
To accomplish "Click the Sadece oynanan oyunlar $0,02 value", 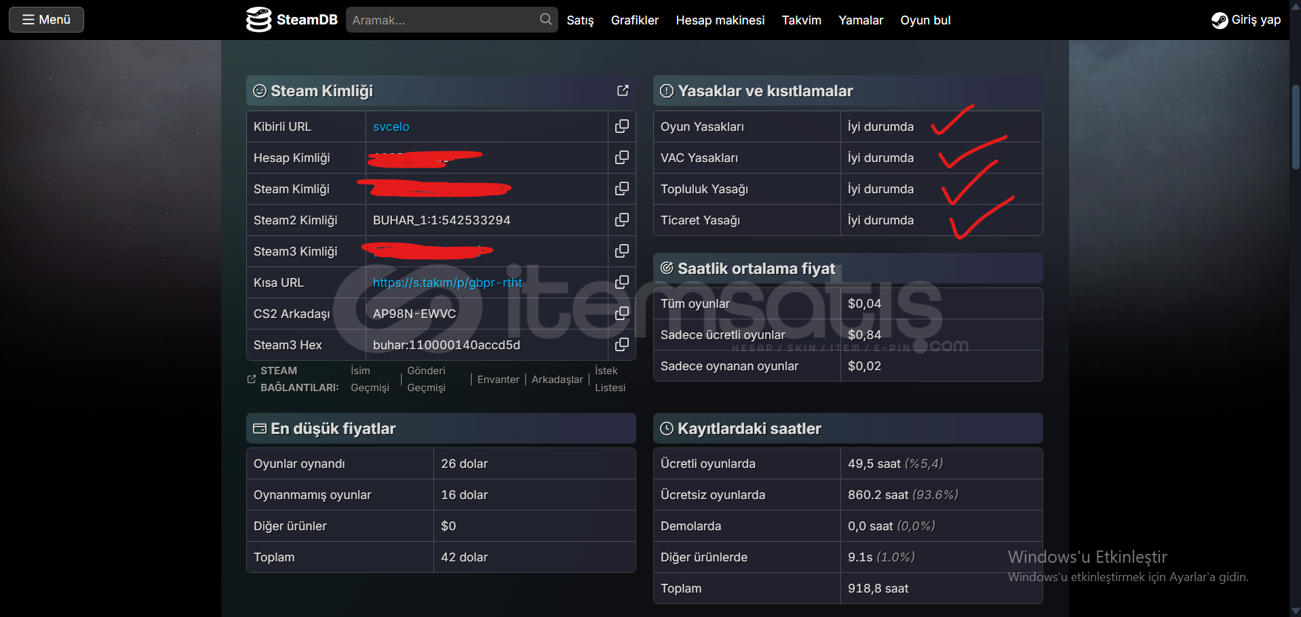I will 864,366.
